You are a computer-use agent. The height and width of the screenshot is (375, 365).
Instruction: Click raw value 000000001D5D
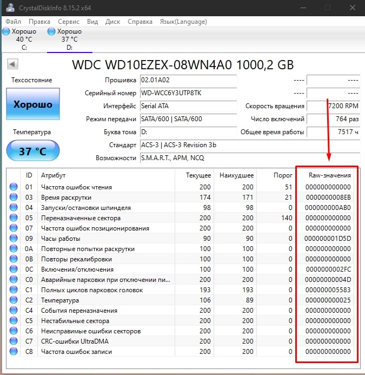(x=328, y=239)
